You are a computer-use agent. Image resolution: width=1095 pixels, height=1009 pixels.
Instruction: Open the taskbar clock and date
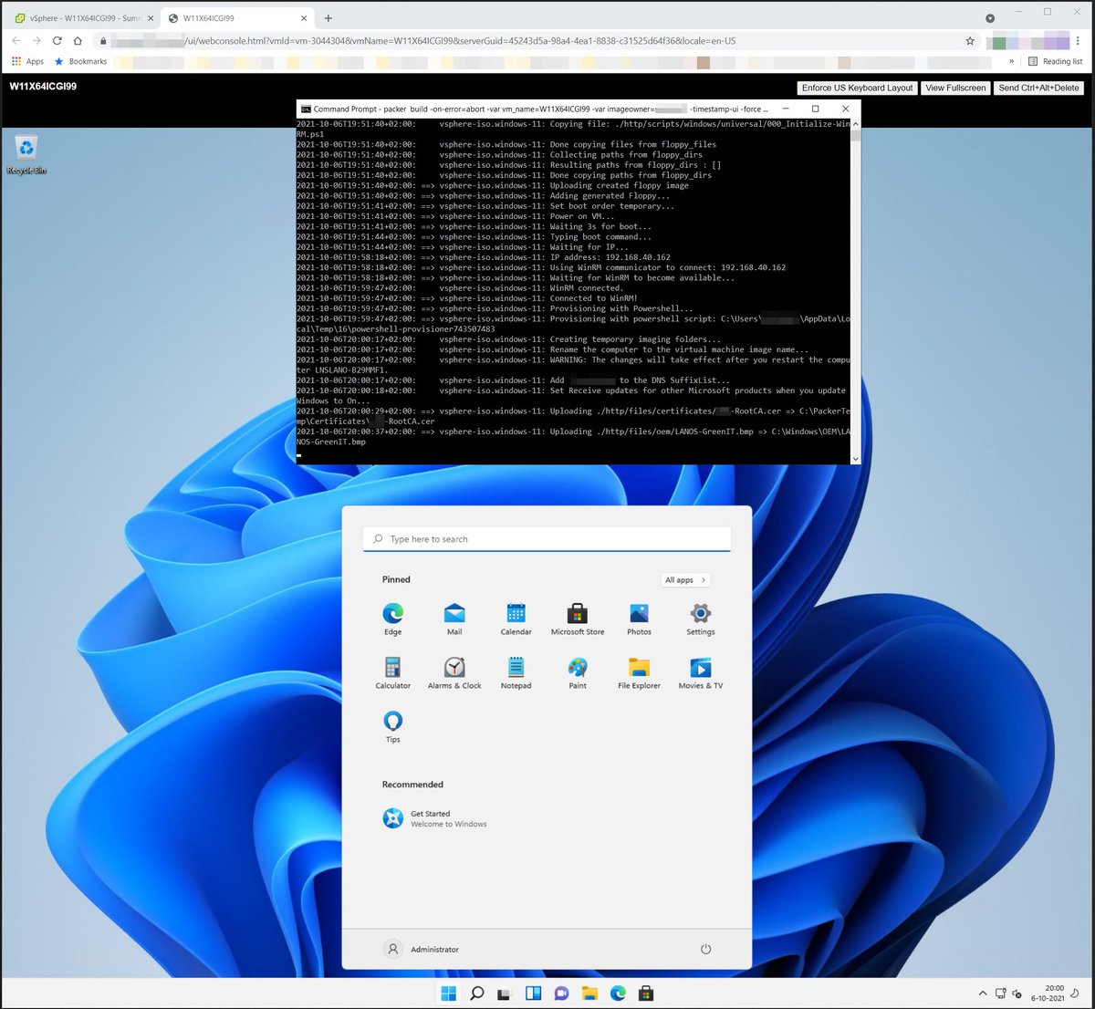[x=1048, y=993]
